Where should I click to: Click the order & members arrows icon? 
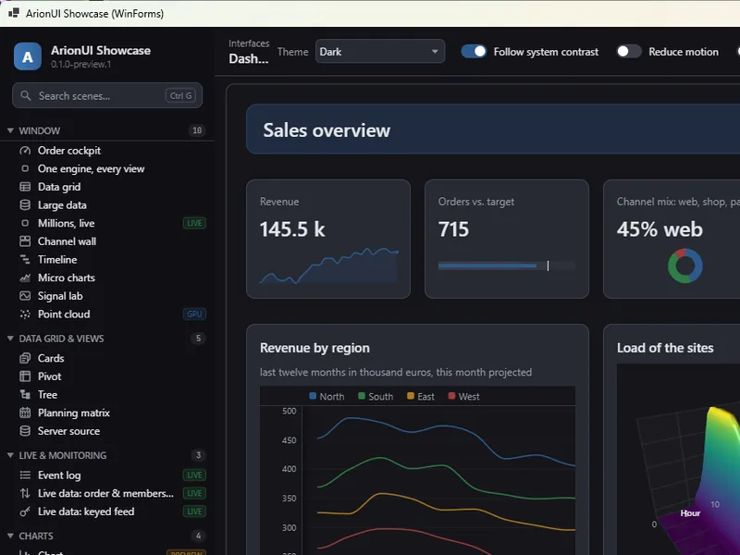point(25,493)
